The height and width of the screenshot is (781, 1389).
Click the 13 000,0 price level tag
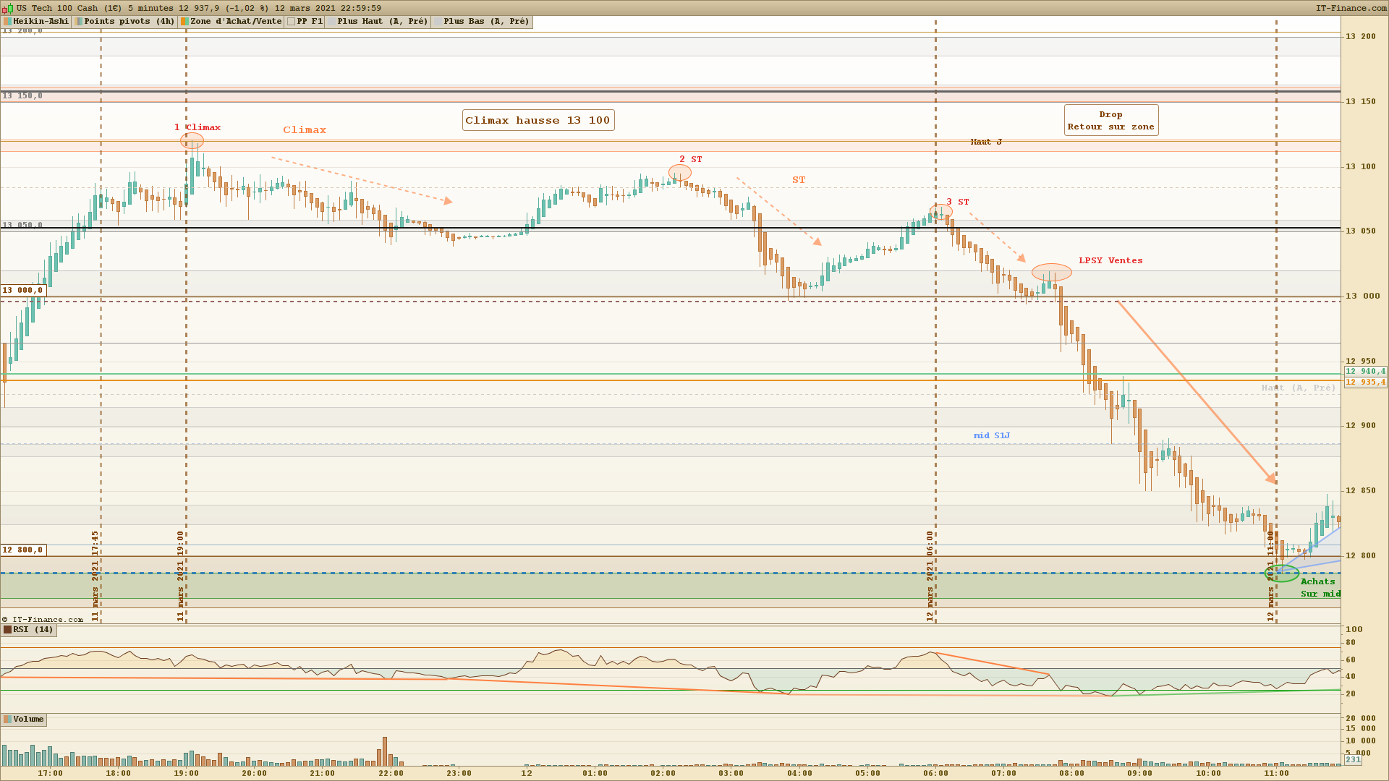(22, 291)
